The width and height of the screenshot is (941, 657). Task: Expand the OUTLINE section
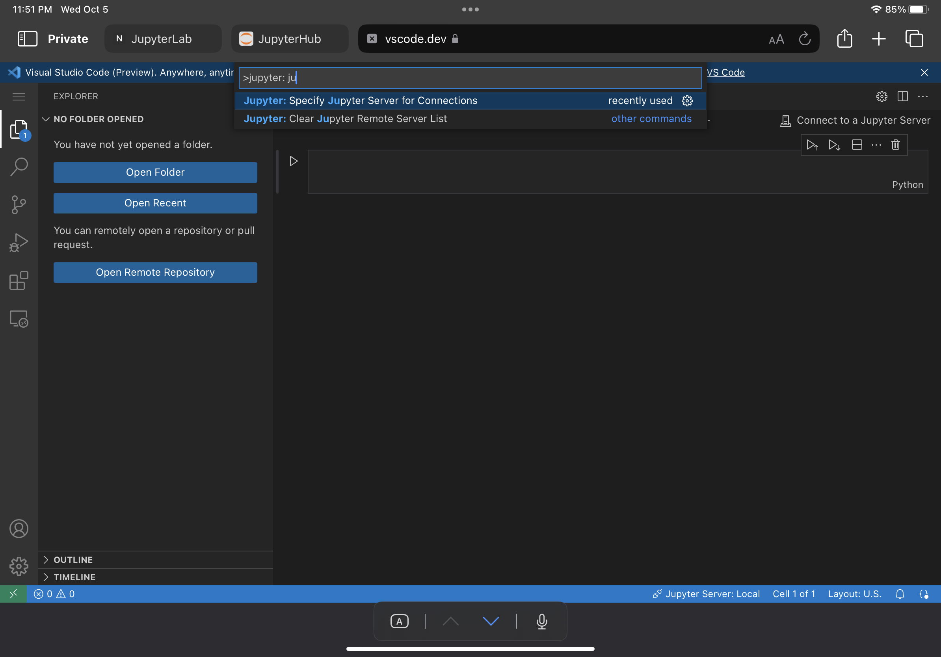(155, 560)
